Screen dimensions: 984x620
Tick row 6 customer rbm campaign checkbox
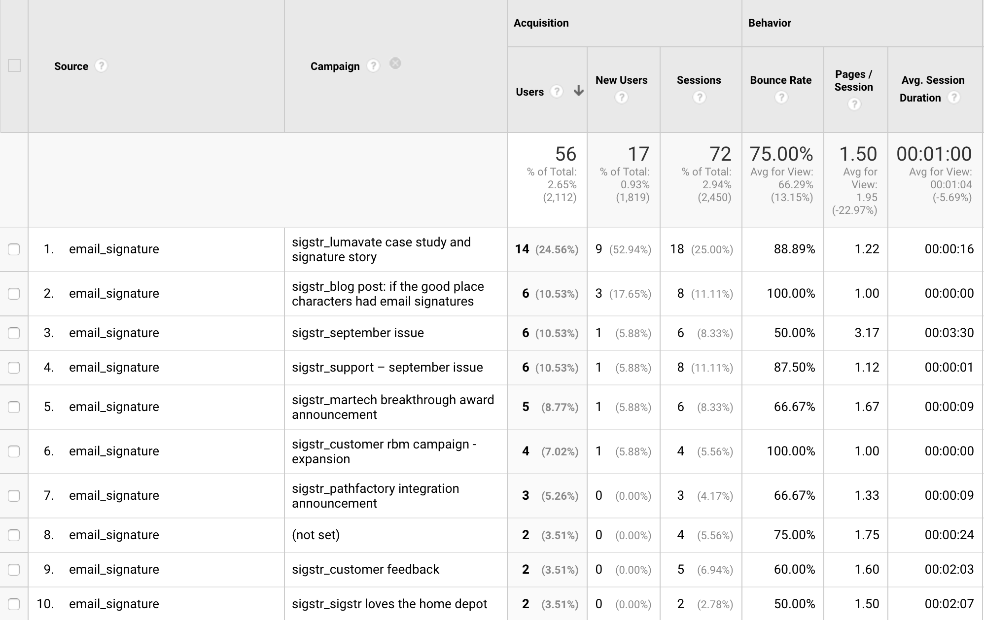pos(14,451)
